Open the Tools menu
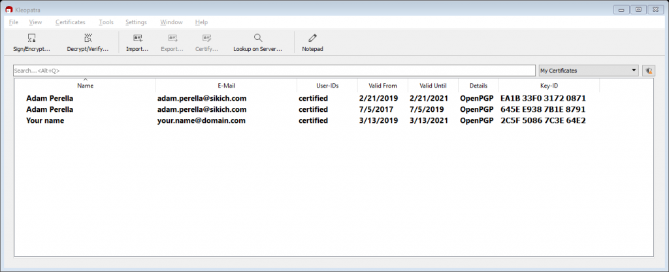Viewport: 669px width, 272px height. click(106, 22)
